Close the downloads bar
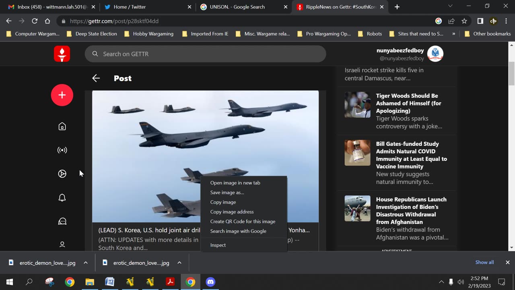This screenshot has height=290, width=515. click(x=507, y=262)
